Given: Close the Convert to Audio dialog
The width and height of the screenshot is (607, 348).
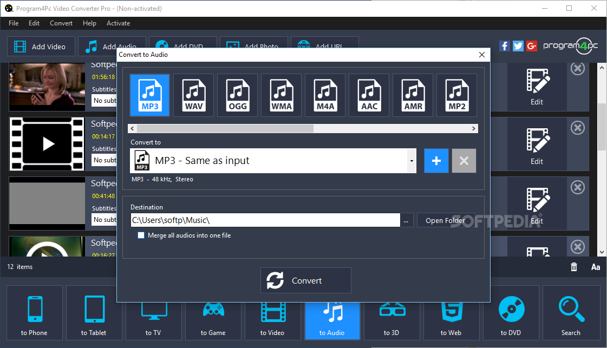Looking at the screenshot, I should click(481, 55).
